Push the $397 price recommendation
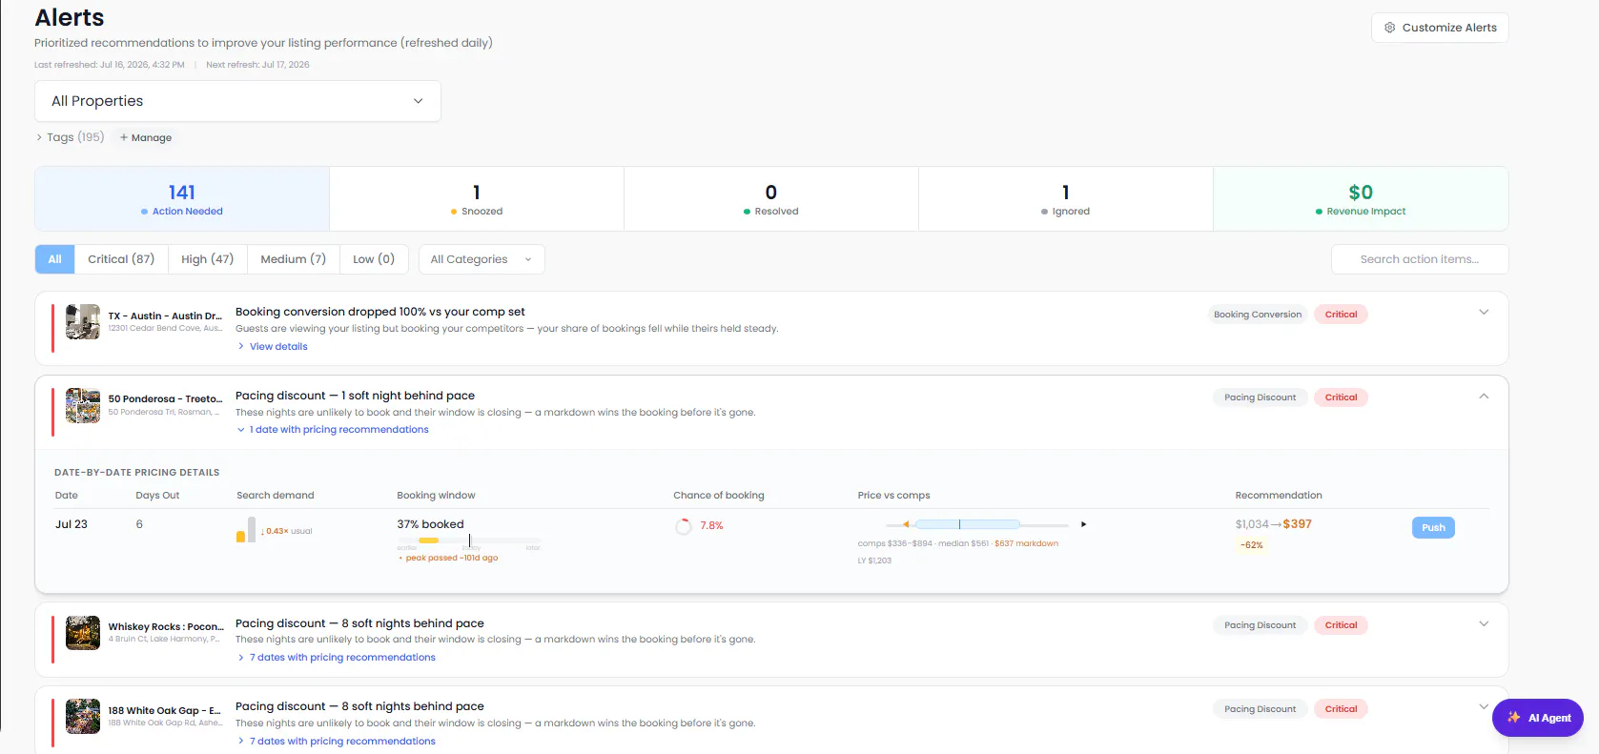Screen dimensions: 1599x754 pyautogui.click(x=1433, y=528)
